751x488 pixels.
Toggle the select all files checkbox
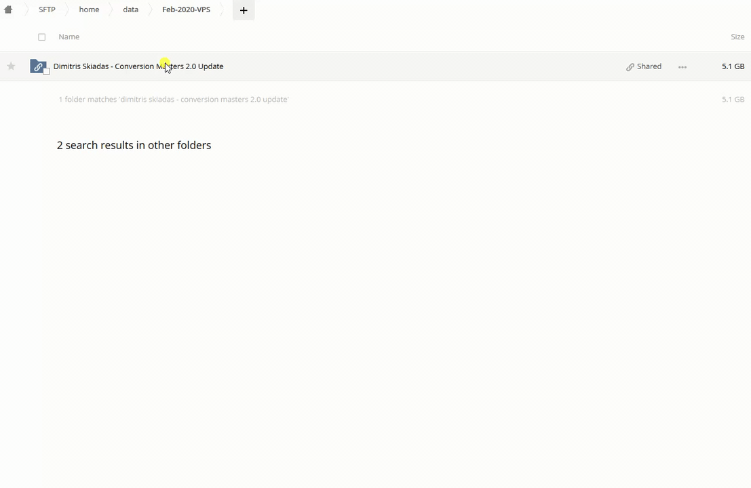coord(42,37)
